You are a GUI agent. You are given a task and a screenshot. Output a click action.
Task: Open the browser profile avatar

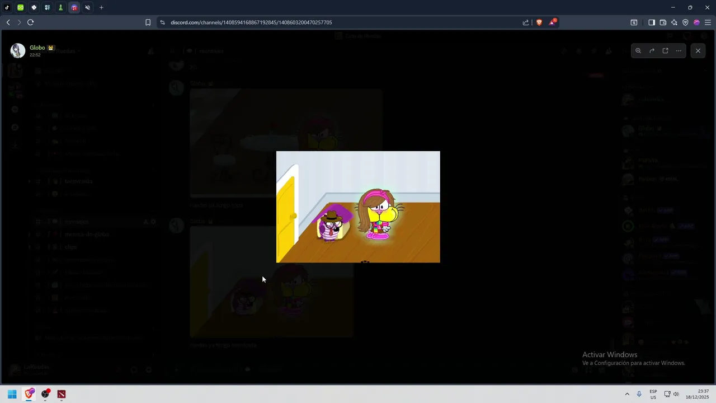696,22
